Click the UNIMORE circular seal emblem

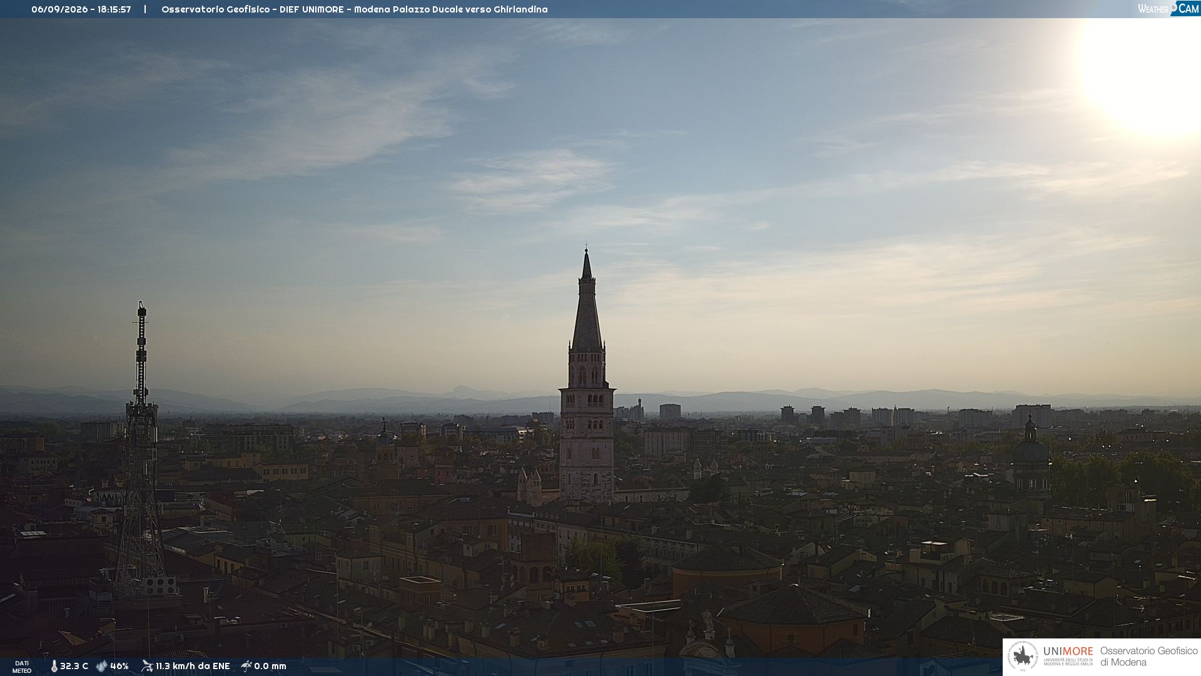[1023, 656]
